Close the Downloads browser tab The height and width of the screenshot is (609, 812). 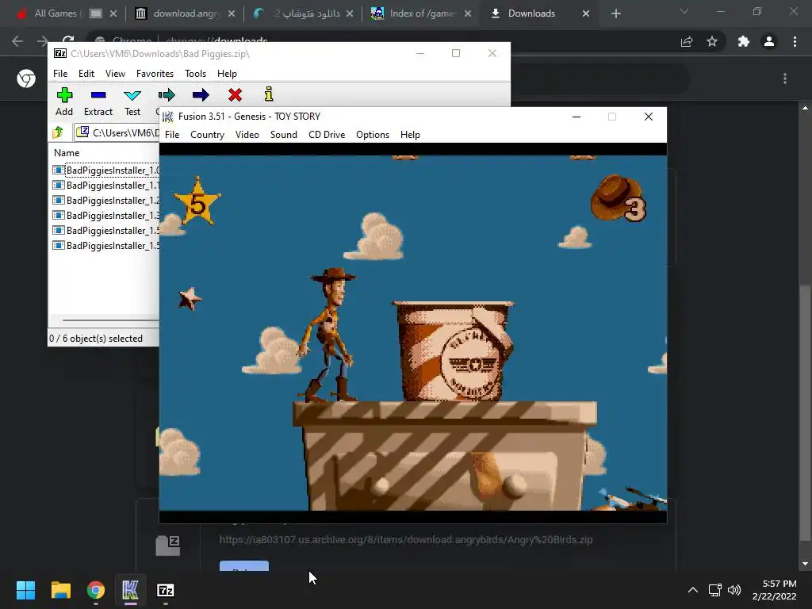point(586,13)
